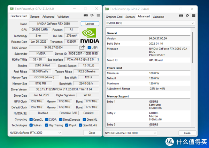Image resolution: width=209 pixels, height=148 pixels.
Task: Toggle the OpenGL 4.6 checkbox
Action: (80, 125)
